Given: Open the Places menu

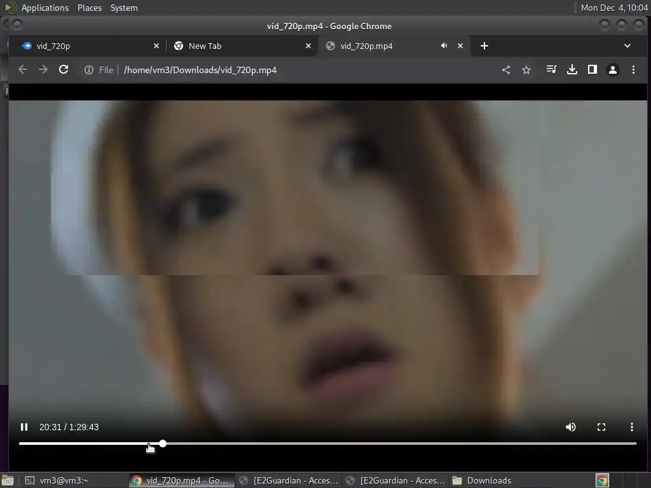Looking at the screenshot, I should click(x=89, y=8).
